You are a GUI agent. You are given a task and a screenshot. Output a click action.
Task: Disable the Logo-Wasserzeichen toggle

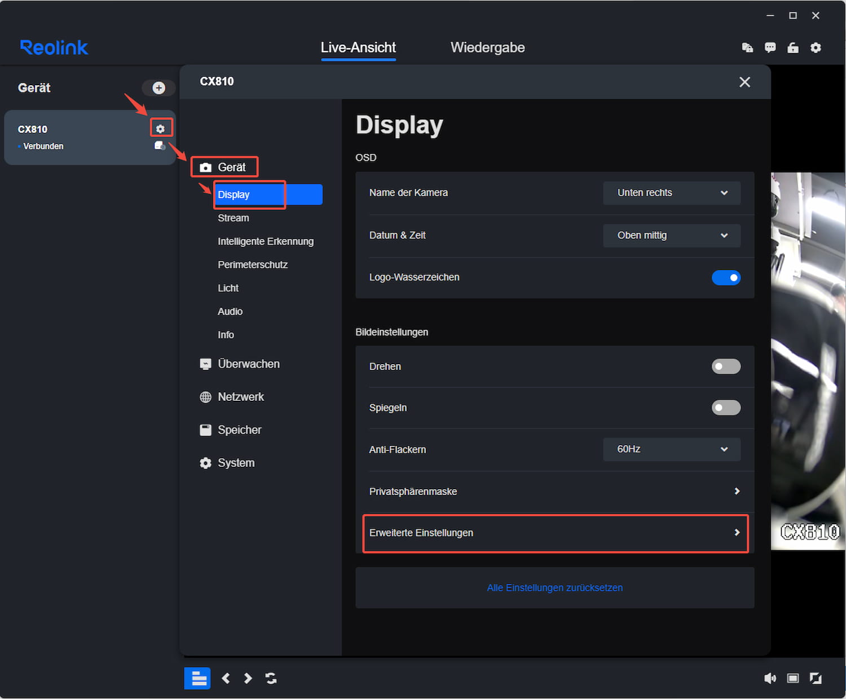tap(726, 277)
